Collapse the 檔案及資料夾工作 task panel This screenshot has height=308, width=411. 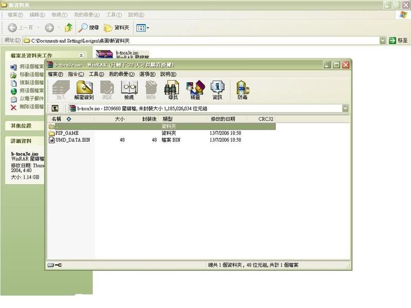81,55
